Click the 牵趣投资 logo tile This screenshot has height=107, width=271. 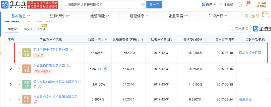pyautogui.click(x=26, y=69)
